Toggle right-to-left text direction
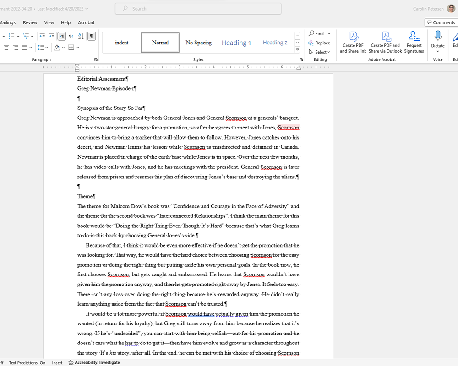Viewport: 458px width, 366px height. 71,36
